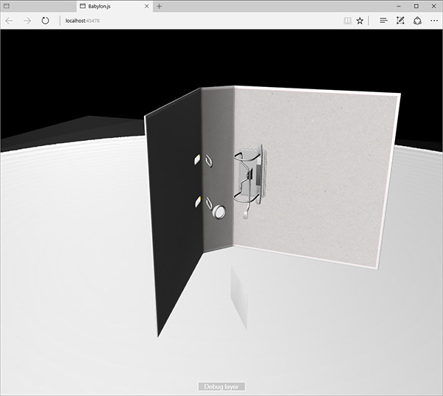
Task: Switch to the blank left tab
Action: point(38,6)
